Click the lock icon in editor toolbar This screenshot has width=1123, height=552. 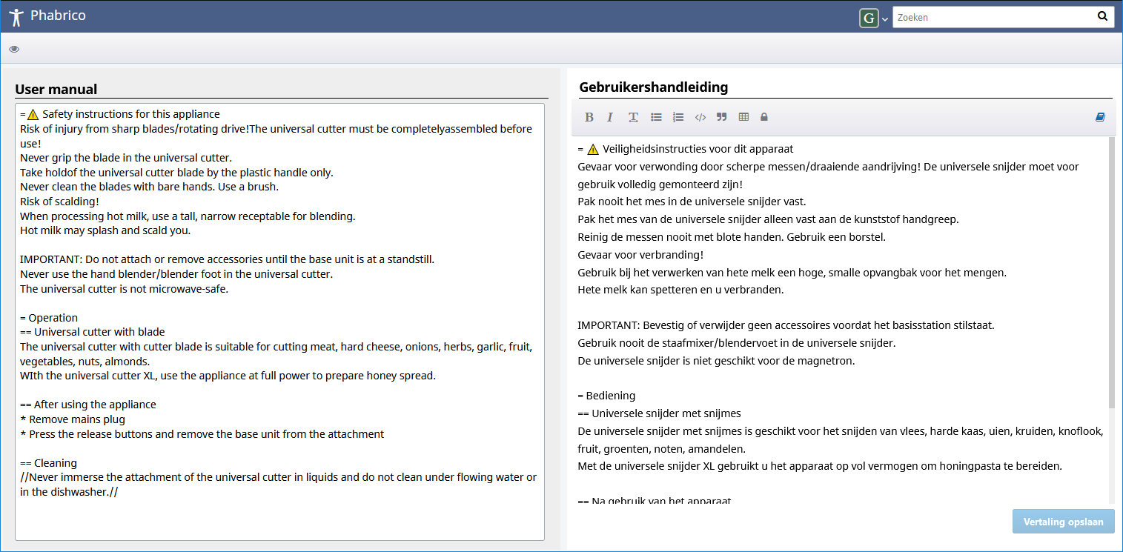[x=764, y=117]
